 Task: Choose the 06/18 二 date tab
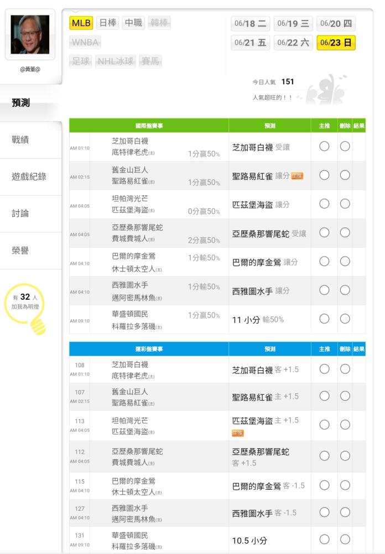[250, 23]
